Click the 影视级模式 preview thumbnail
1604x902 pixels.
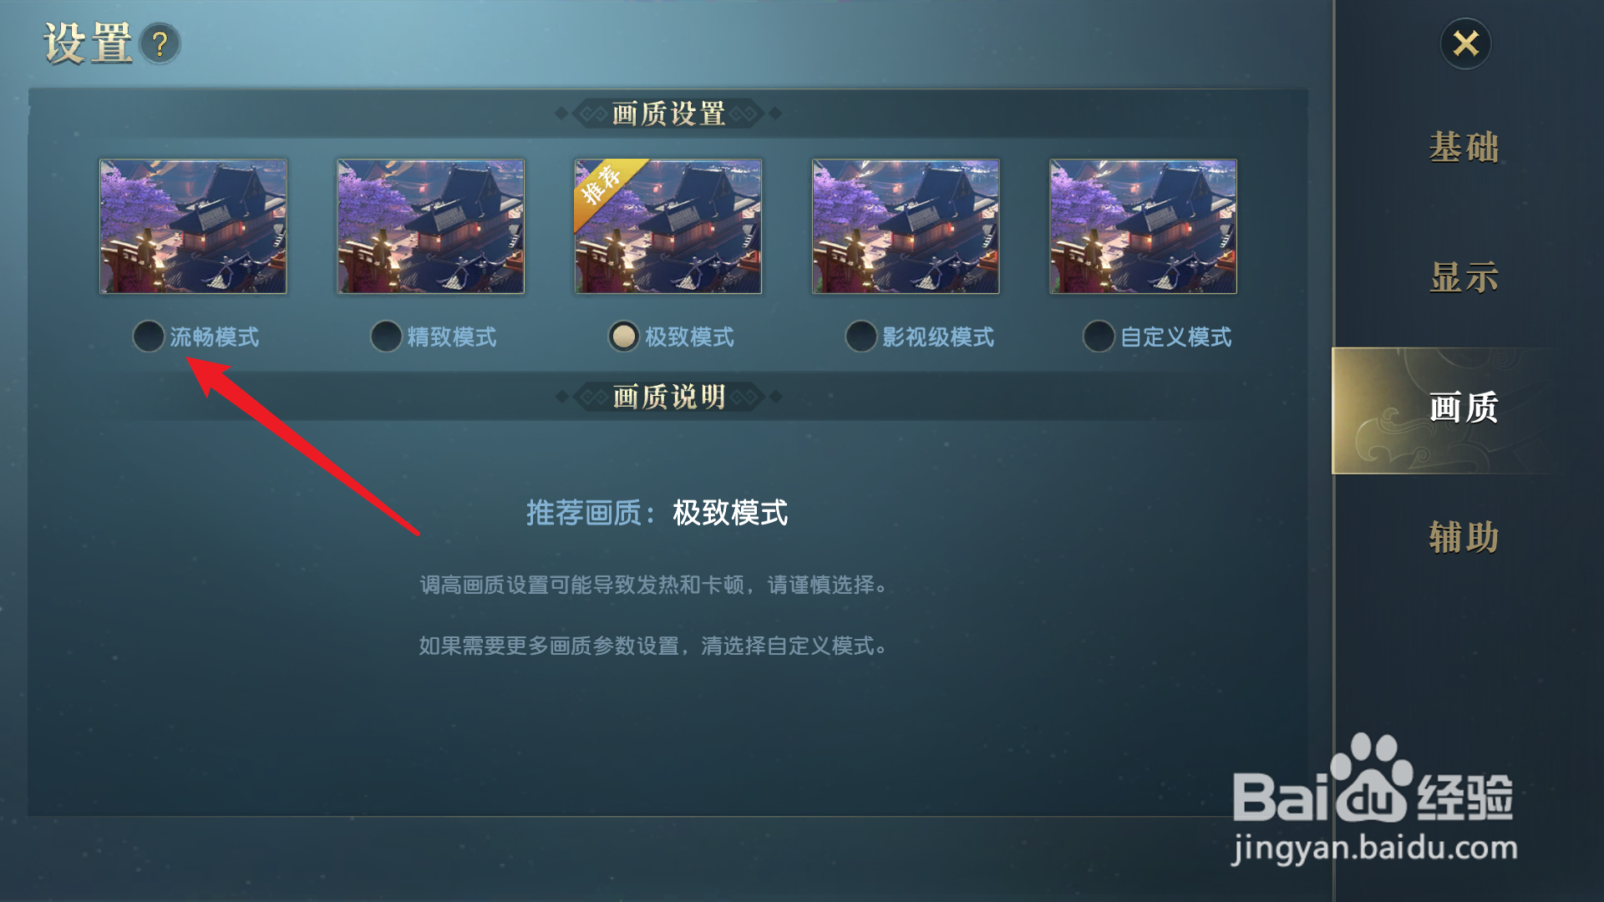(x=906, y=226)
